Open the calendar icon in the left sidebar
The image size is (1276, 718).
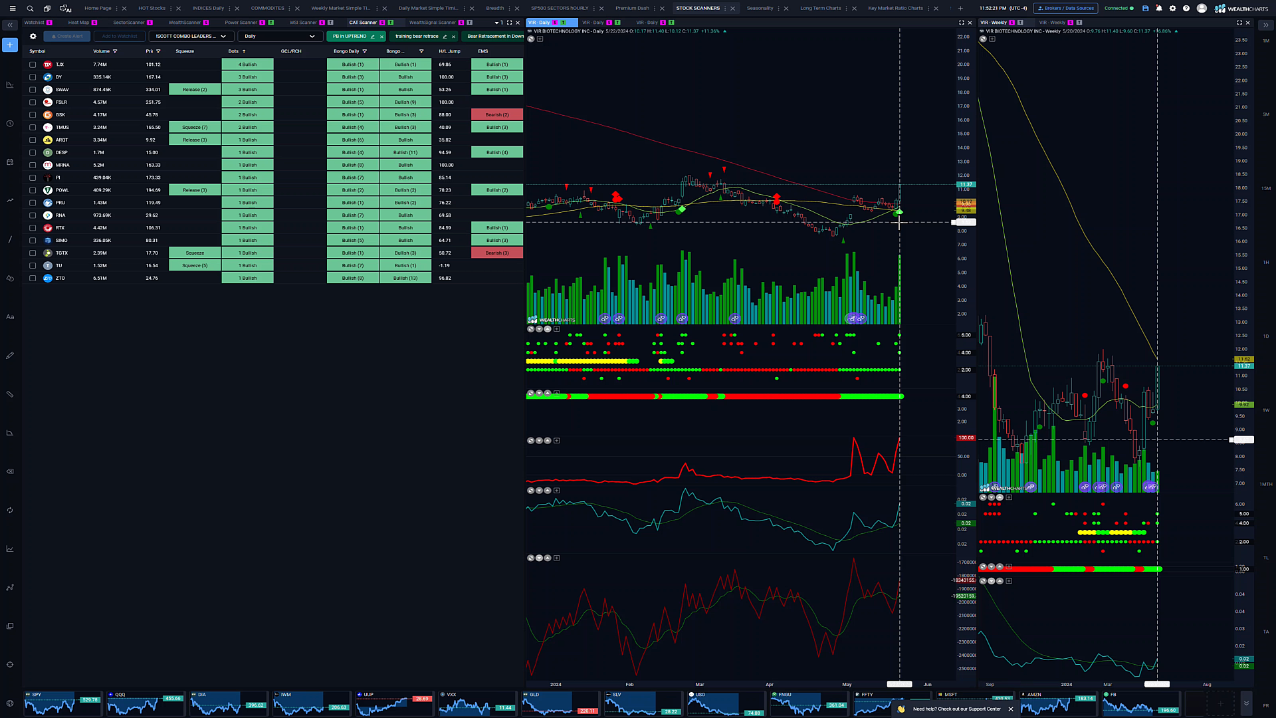tap(10, 162)
